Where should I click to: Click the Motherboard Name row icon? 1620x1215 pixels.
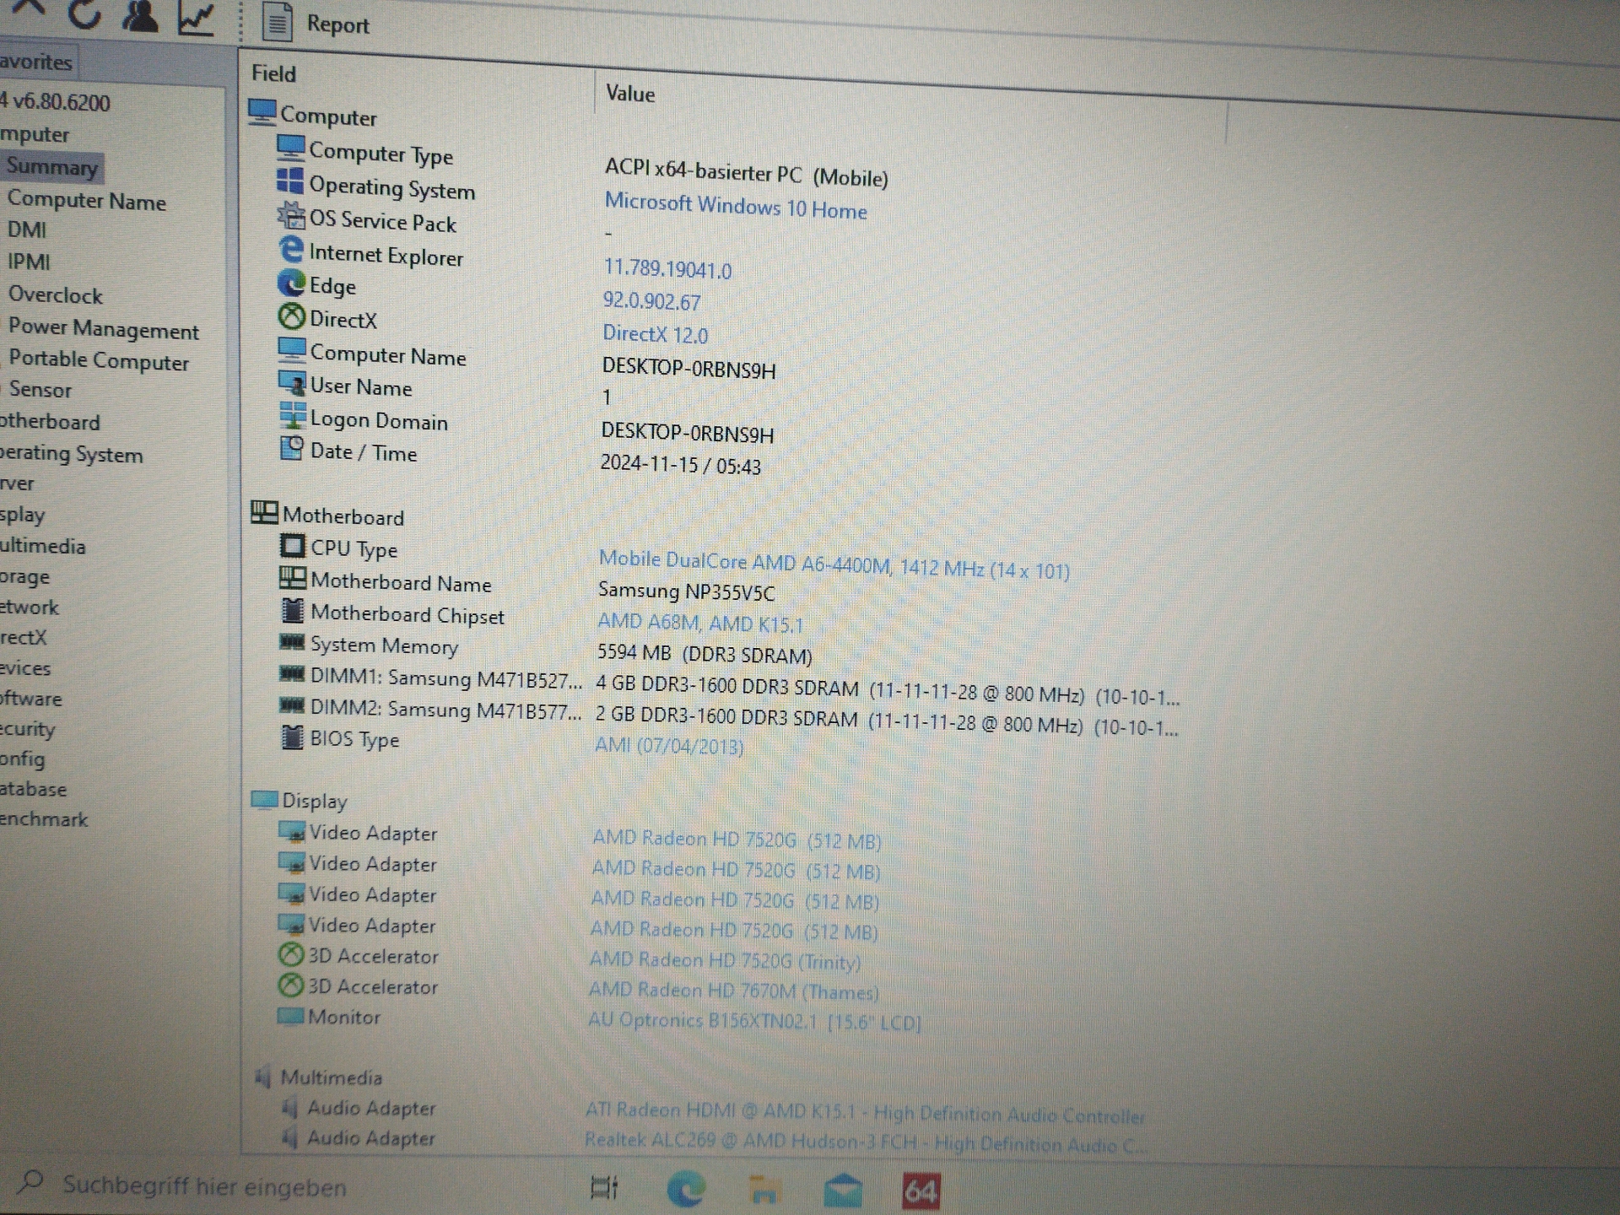(293, 578)
